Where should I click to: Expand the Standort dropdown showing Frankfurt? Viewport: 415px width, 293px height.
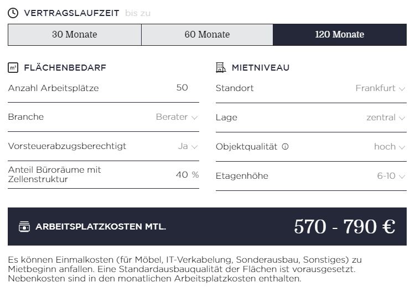tap(380, 88)
